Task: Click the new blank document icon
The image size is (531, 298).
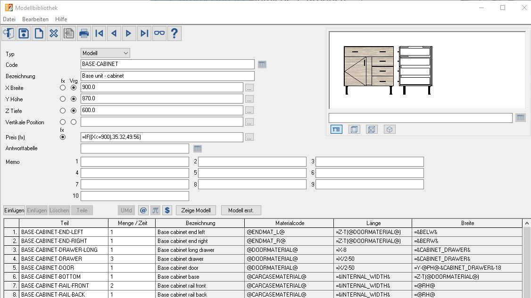Action: (x=39, y=33)
